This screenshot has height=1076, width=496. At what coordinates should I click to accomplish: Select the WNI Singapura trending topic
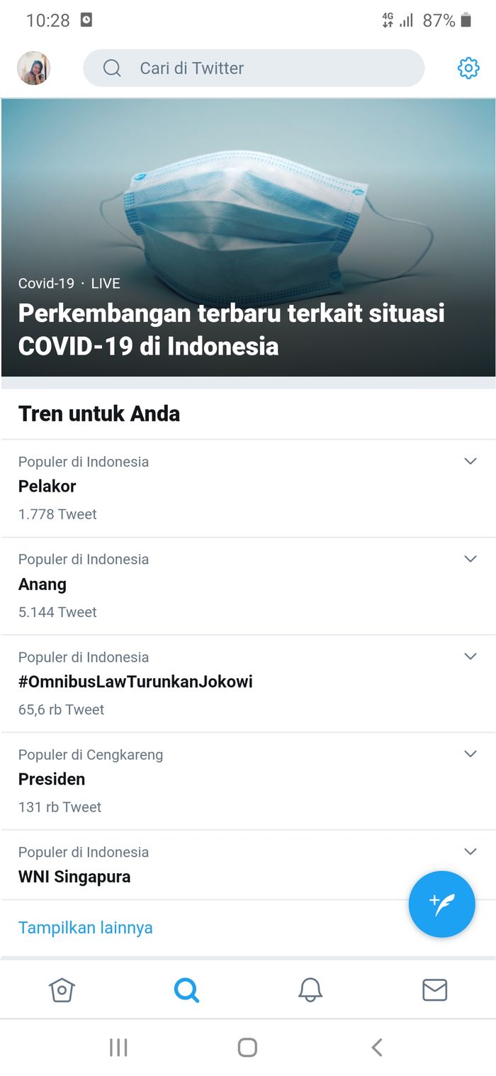coord(74,877)
